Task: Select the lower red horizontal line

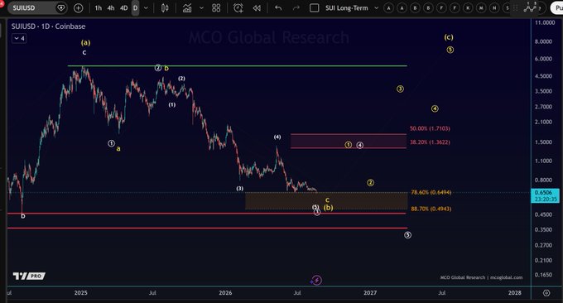Action: click(207, 228)
